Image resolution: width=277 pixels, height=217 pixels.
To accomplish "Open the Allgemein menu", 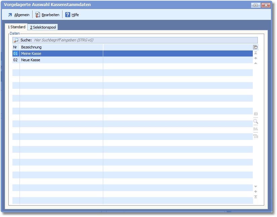I will tap(18, 15).
